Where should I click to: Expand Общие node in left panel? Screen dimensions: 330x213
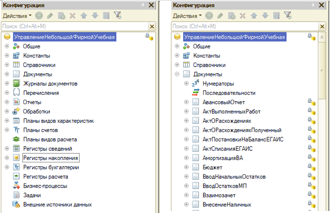(7, 46)
